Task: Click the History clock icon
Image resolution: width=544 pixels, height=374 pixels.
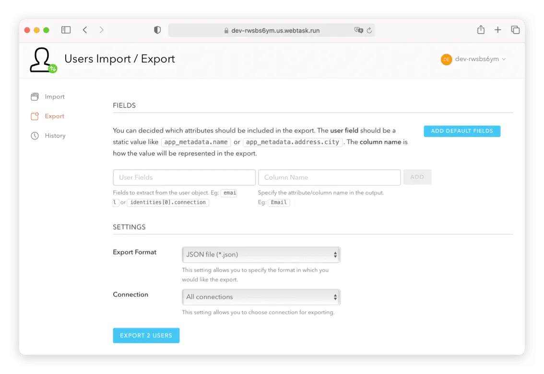Action: click(35, 136)
